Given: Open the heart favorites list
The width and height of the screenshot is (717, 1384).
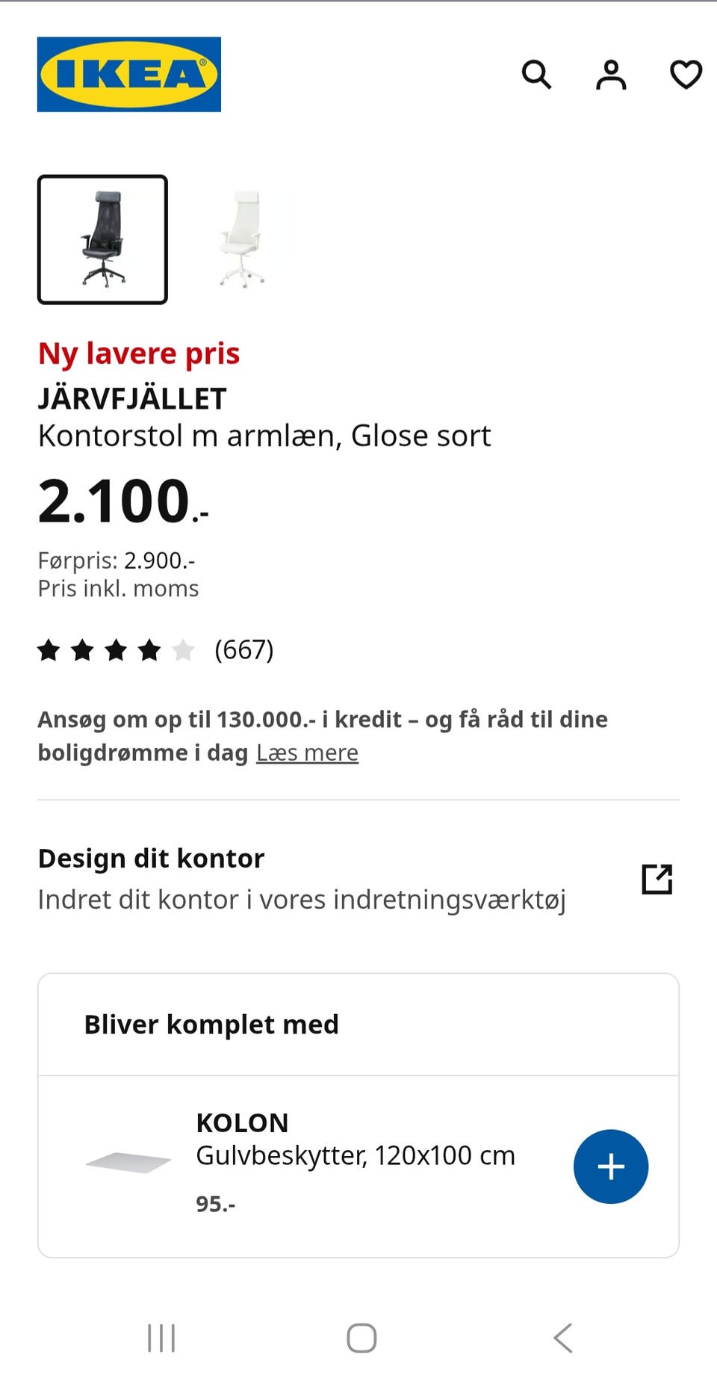Looking at the screenshot, I should coord(686,75).
